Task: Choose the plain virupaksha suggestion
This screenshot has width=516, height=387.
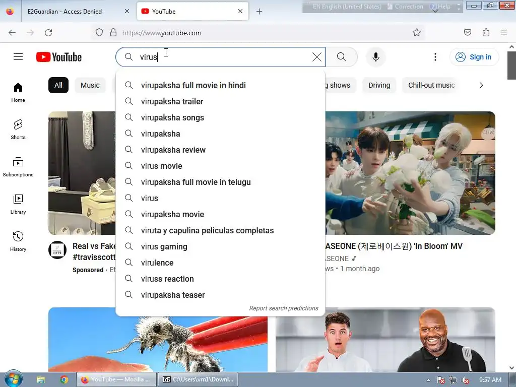Action: click(221, 134)
